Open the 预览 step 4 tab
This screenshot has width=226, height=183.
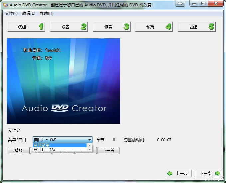[154, 27]
